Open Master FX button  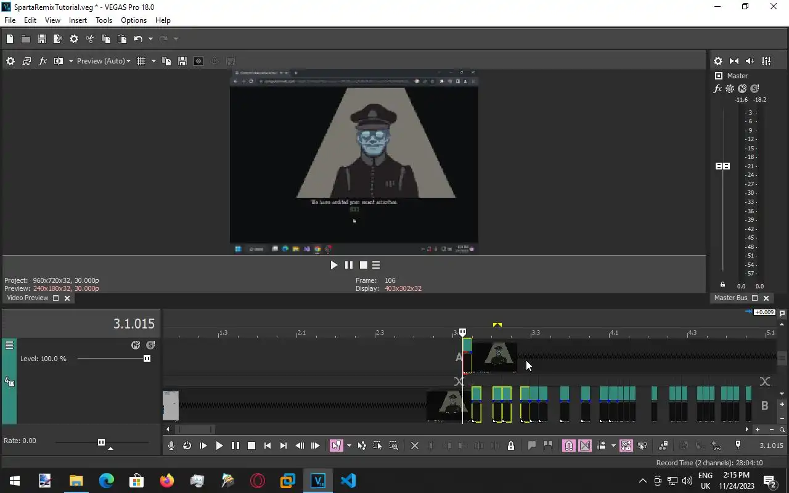pyautogui.click(x=717, y=89)
